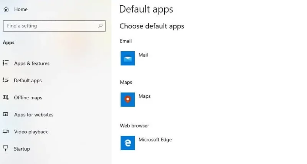Screen dimensions: 307x164
Task: Click the Email category label
Action: pyautogui.click(x=126, y=41)
